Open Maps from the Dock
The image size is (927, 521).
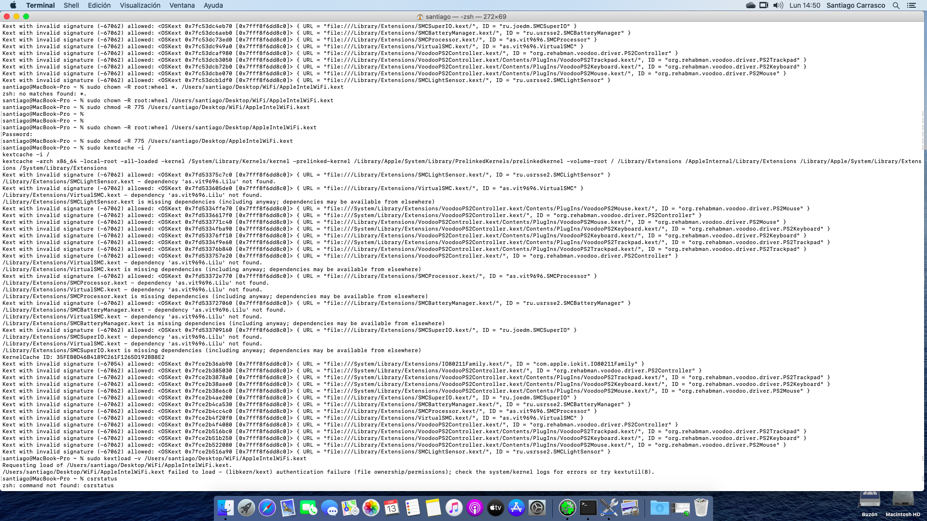pos(350,507)
